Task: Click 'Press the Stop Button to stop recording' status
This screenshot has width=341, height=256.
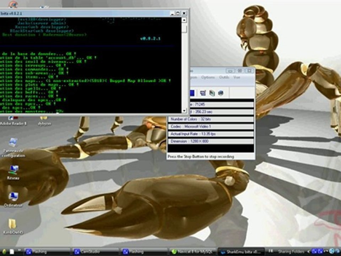Action: (201, 156)
